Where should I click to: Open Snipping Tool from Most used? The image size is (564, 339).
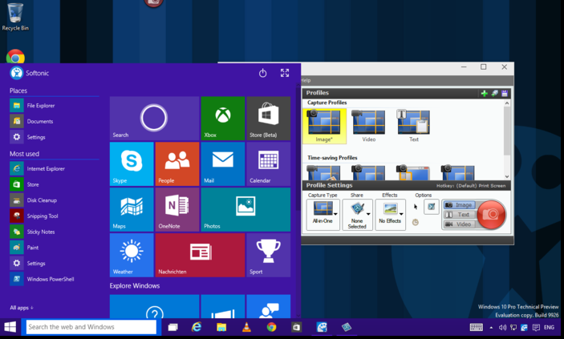pos(54,216)
